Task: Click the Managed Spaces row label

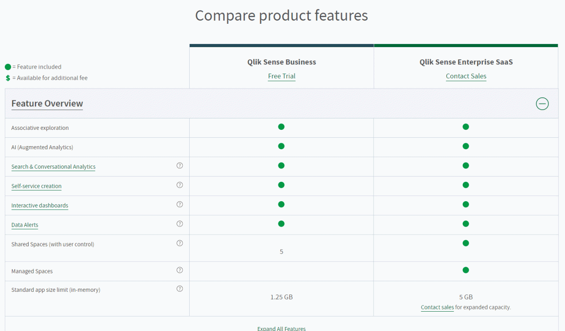Action: [32, 272]
